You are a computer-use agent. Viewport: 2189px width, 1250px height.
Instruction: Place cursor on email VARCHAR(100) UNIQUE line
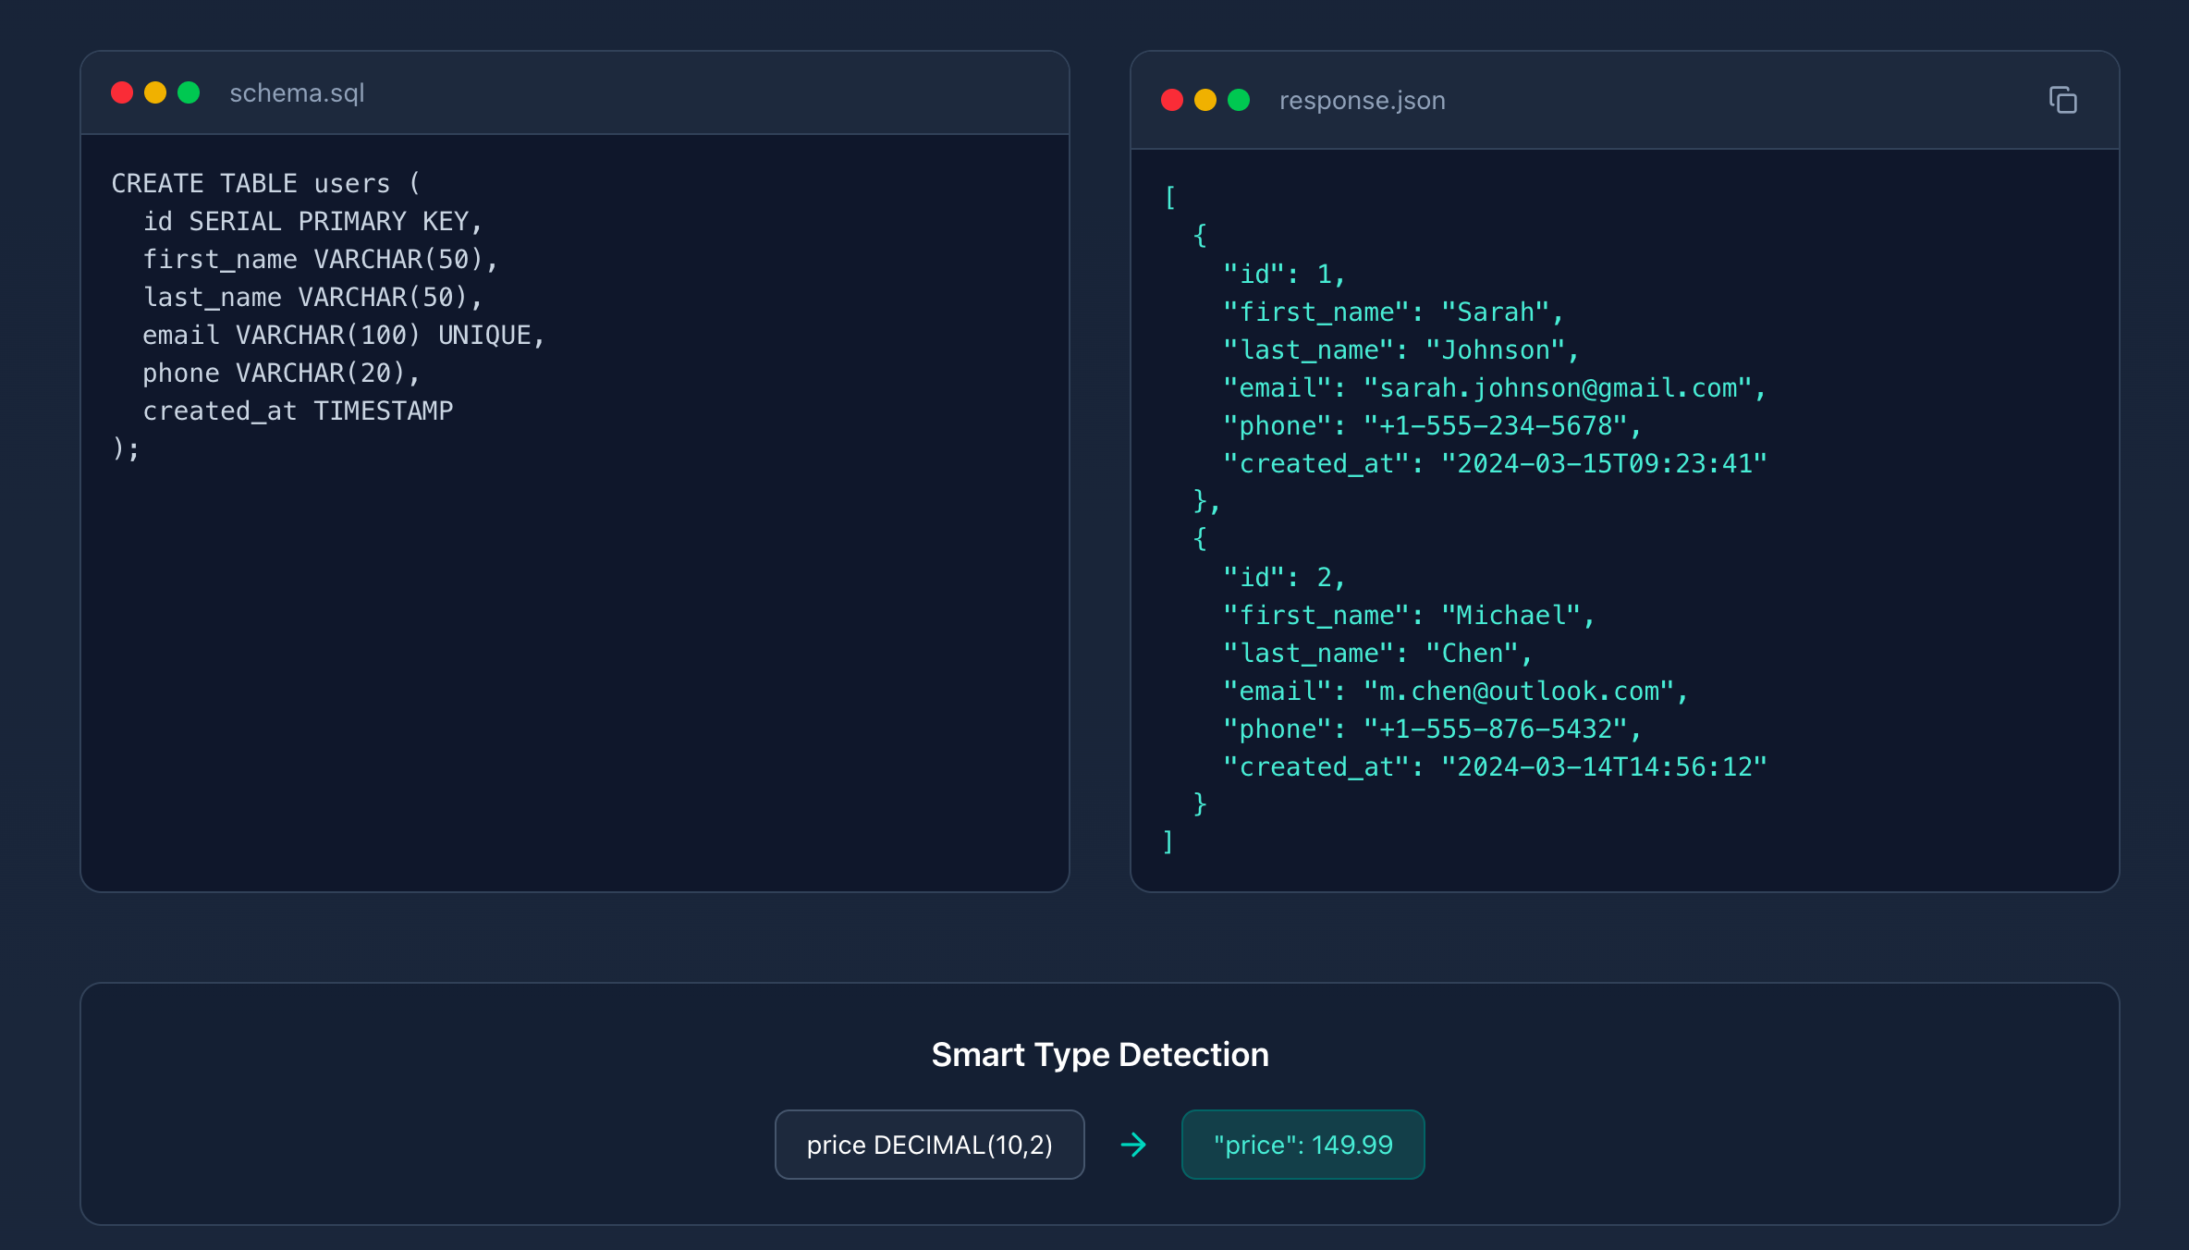[344, 335]
